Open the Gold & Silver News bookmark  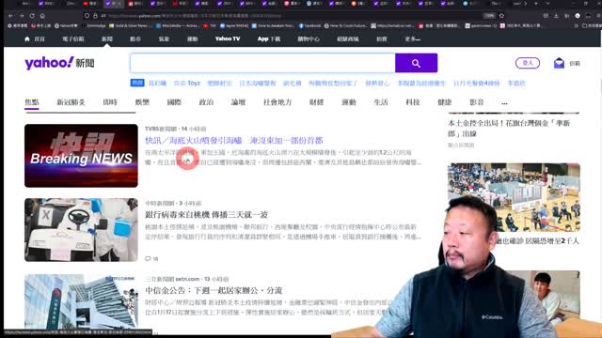tap(130, 25)
